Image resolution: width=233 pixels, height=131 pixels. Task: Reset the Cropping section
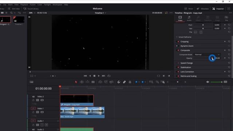pos(229,41)
